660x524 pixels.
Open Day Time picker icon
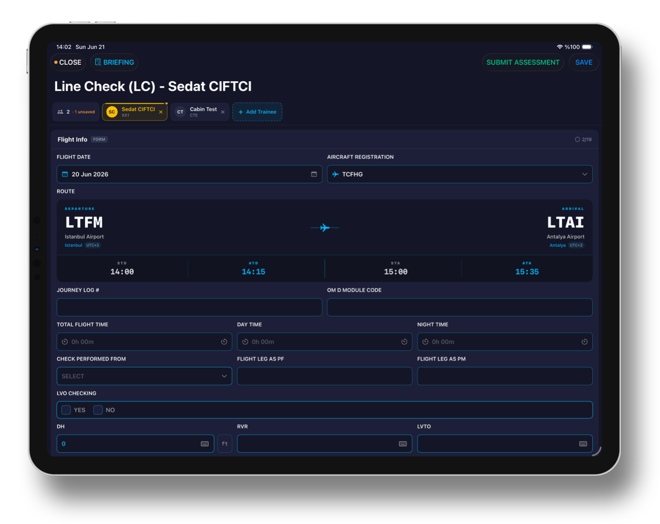coord(404,342)
